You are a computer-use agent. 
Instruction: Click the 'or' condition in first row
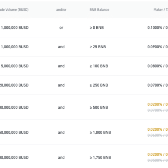click(61, 28)
